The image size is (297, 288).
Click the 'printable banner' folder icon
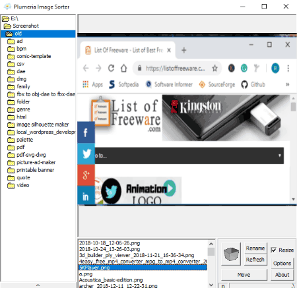11,170
